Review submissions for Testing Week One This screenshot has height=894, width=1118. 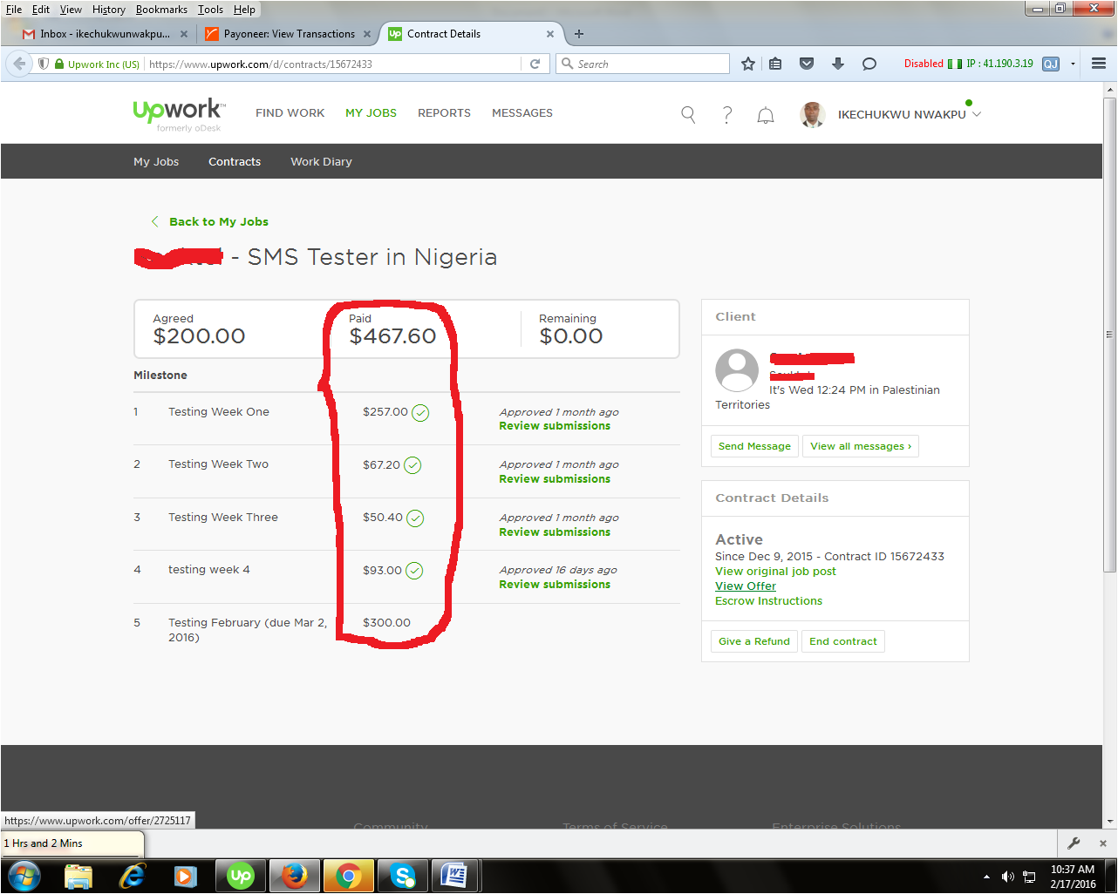555,426
